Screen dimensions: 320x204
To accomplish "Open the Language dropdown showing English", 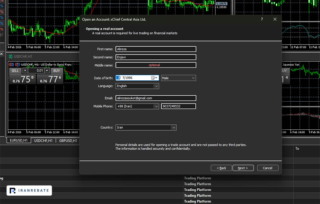I will click(137, 86).
